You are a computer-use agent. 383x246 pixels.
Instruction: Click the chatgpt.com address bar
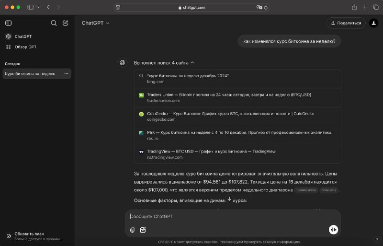(x=192, y=7)
